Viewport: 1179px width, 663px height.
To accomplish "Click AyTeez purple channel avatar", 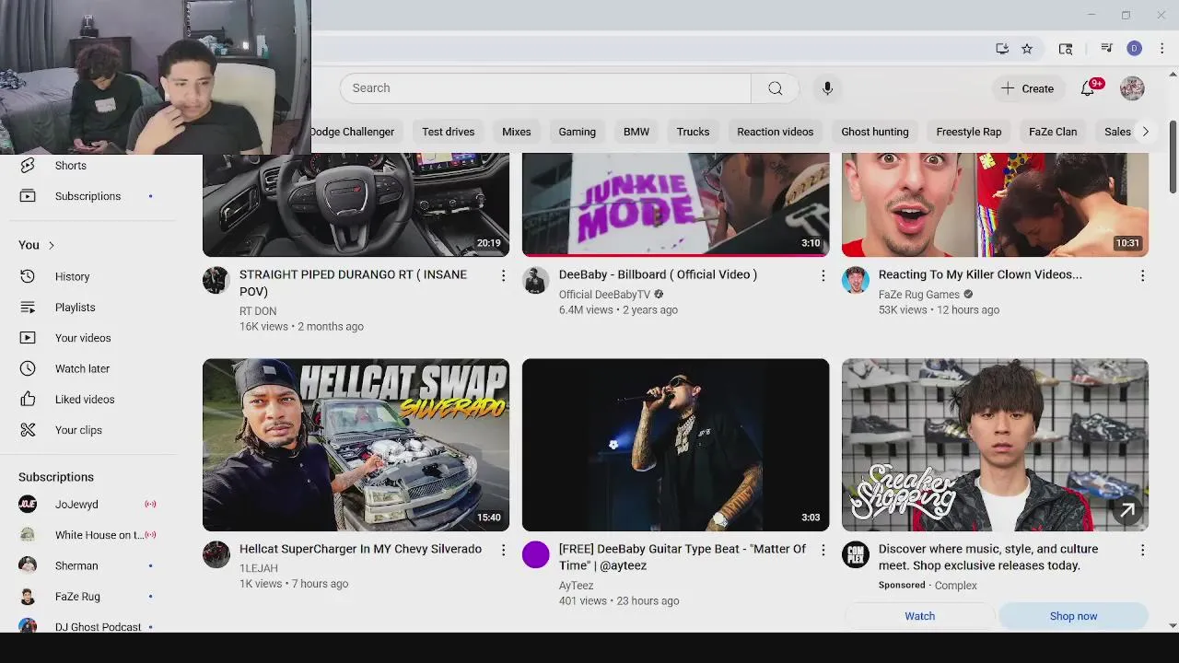I will pos(535,554).
